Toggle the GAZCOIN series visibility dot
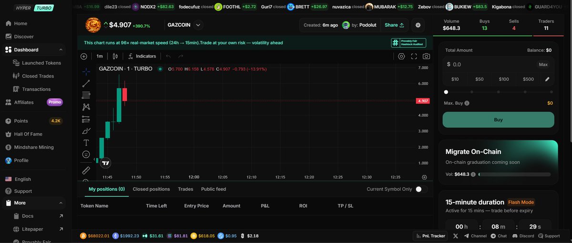 pos(160,69)
